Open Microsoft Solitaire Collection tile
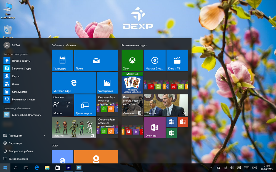Screen dimensions: 276x172 132,83
